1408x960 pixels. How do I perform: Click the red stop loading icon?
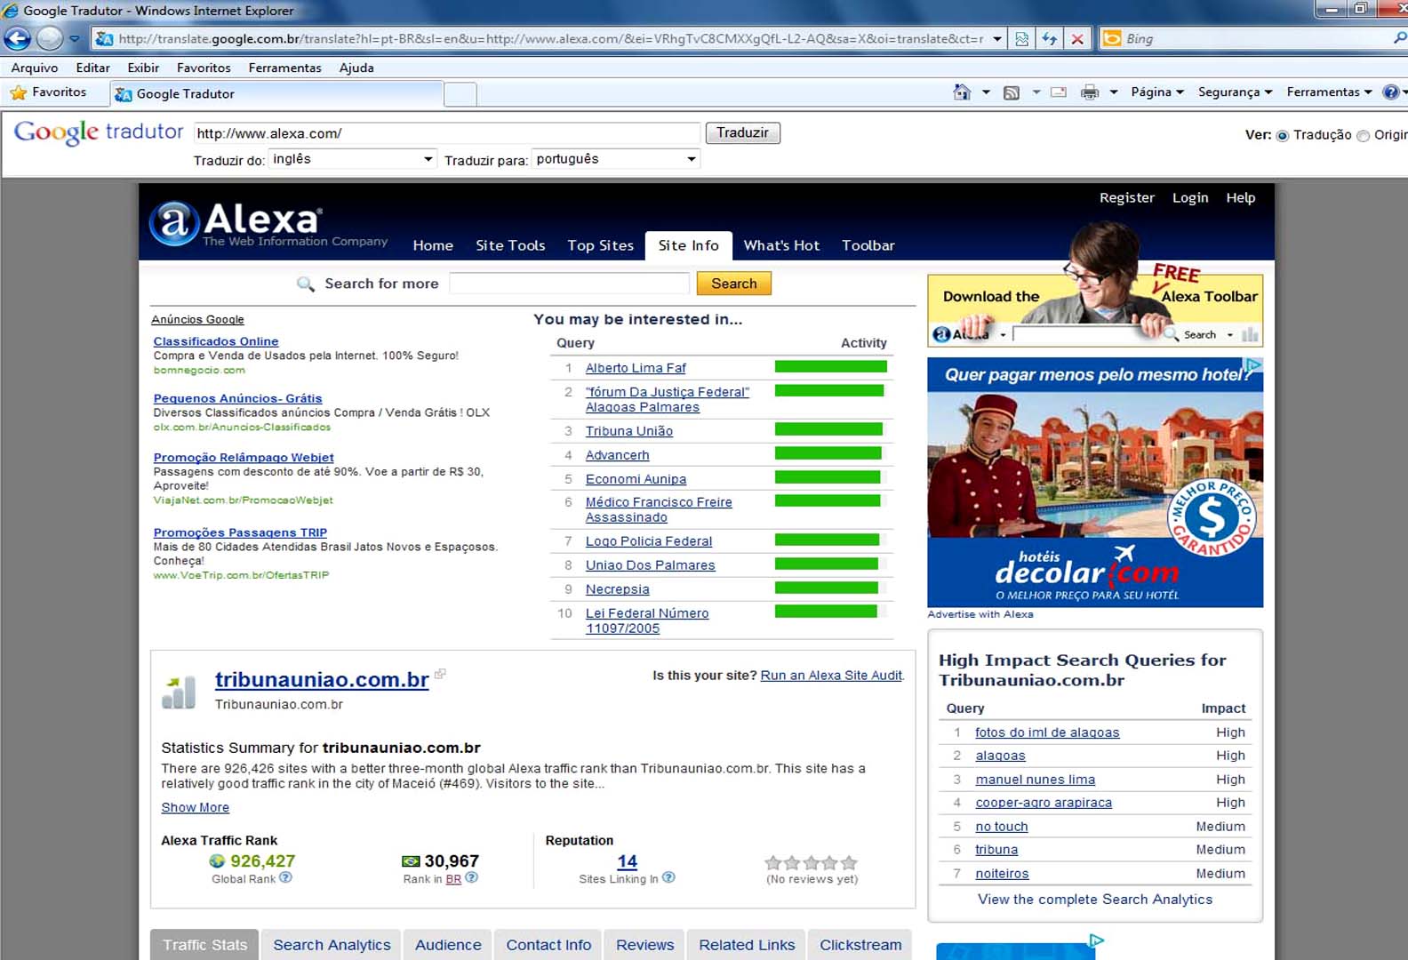[x=1077, y=39]
